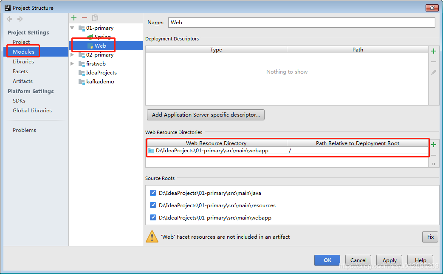Click the webapp folder icon in resource row
443x274 pixels.
151,151
